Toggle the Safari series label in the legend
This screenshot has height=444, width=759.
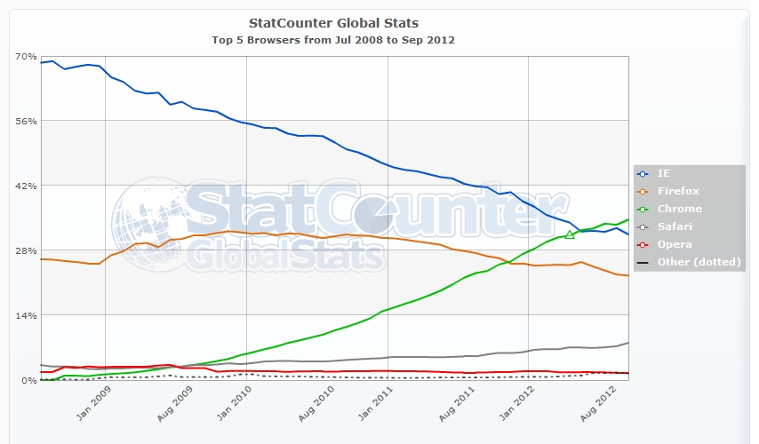[675, 226]
